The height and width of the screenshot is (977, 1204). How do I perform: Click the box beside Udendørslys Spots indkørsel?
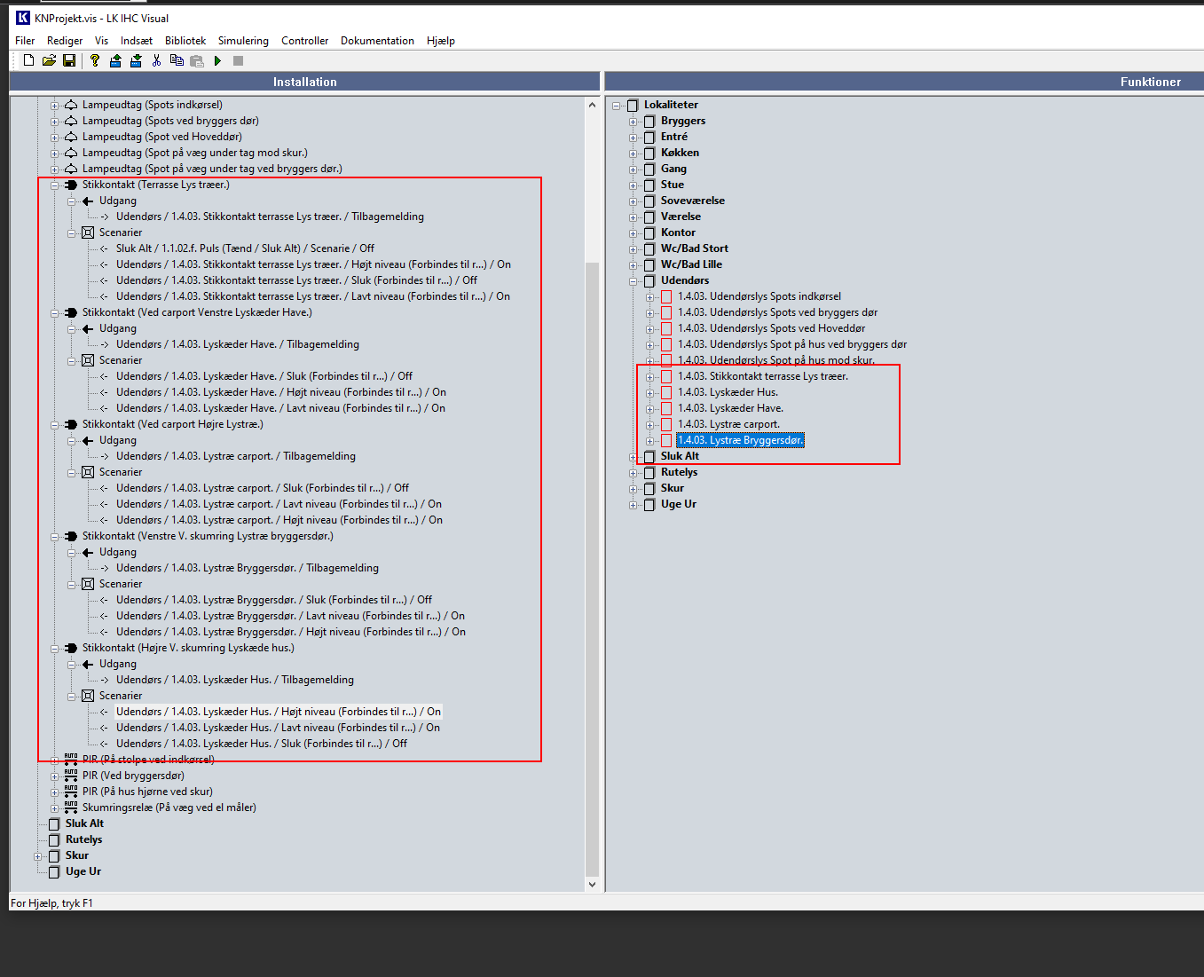[x=666, y=296]
